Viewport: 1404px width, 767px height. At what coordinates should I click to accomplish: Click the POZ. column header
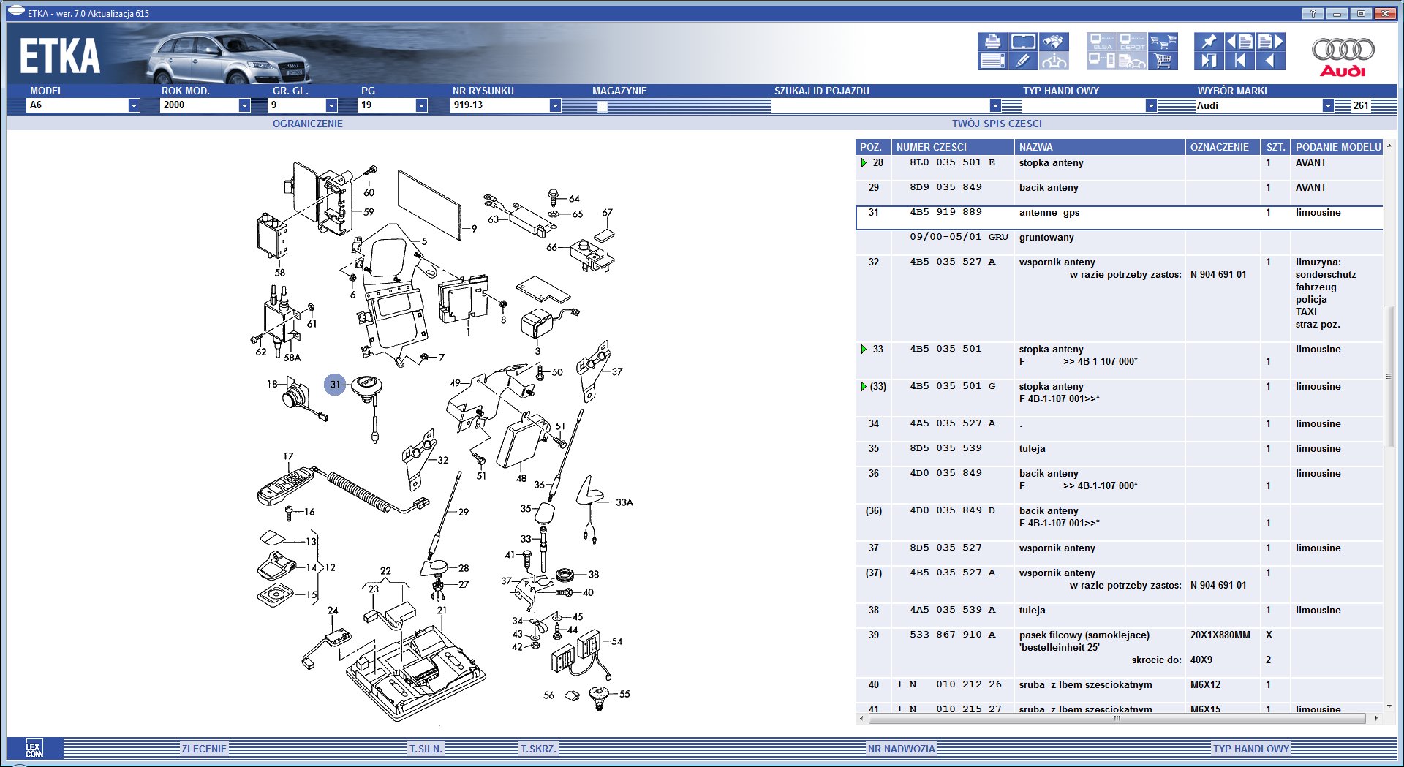click(x=872, y=147)
